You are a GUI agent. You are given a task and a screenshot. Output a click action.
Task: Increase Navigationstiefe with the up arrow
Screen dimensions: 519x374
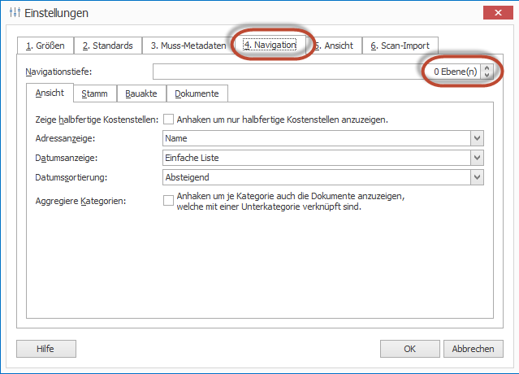pyautogui.click(x=487, y=68)
